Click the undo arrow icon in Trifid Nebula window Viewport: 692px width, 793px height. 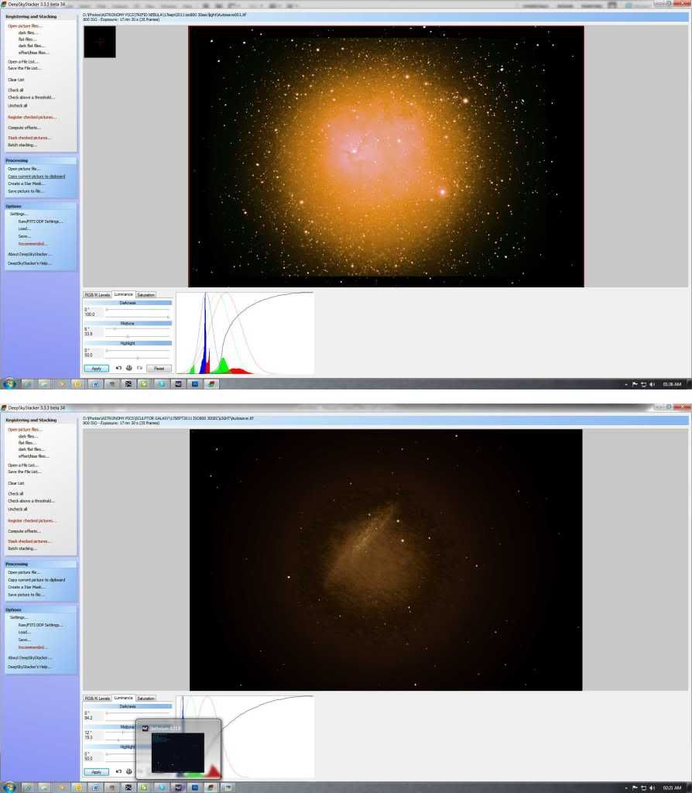(x=118, y=369)
